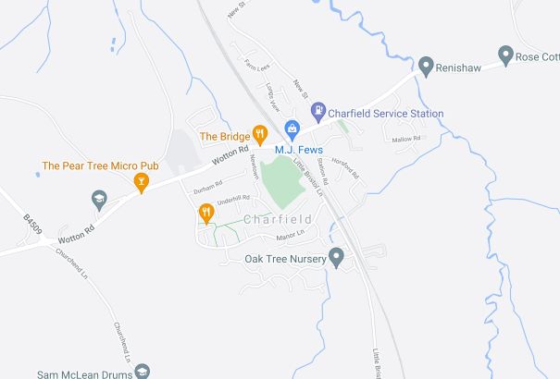Viewport: 560px width, 379px height.
Task: Click the Charfield village name label
Action: (x=278, y=219)
